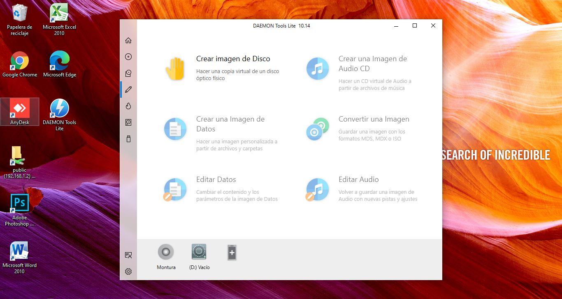Click the '(D:) Vacío' label text
Screen dimensions: 562x299
click(x=200, y=267)
